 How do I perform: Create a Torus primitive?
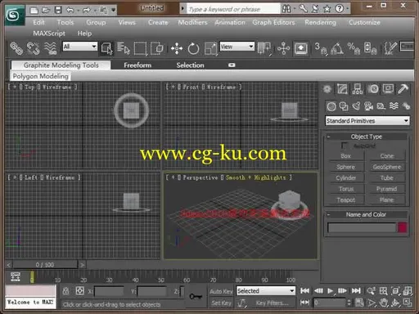pyautogui.click(x=345, y=189)
